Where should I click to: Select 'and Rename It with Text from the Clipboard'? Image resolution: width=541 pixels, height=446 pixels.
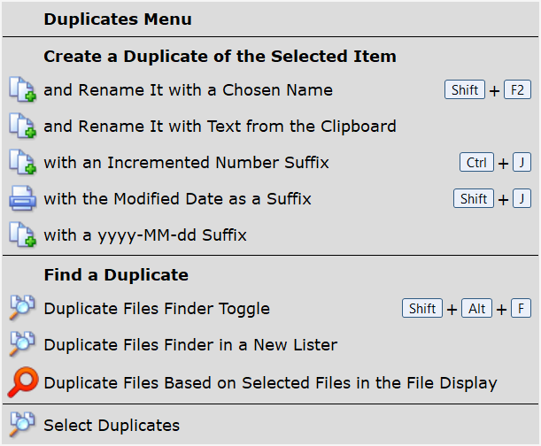(x=220, y=127)
